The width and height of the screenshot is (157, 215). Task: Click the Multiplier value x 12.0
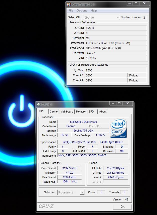[69, 173]
